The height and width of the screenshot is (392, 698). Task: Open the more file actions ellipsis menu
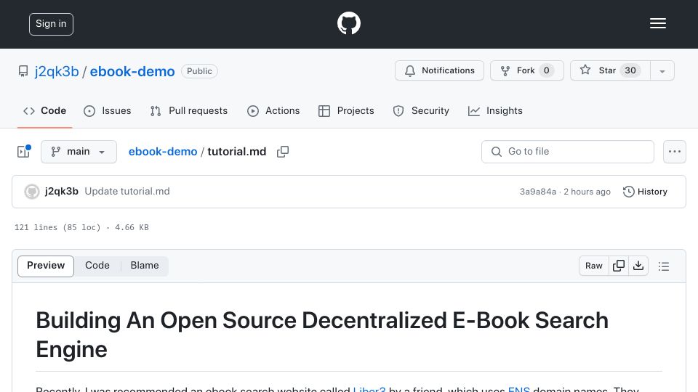[675, 152]
